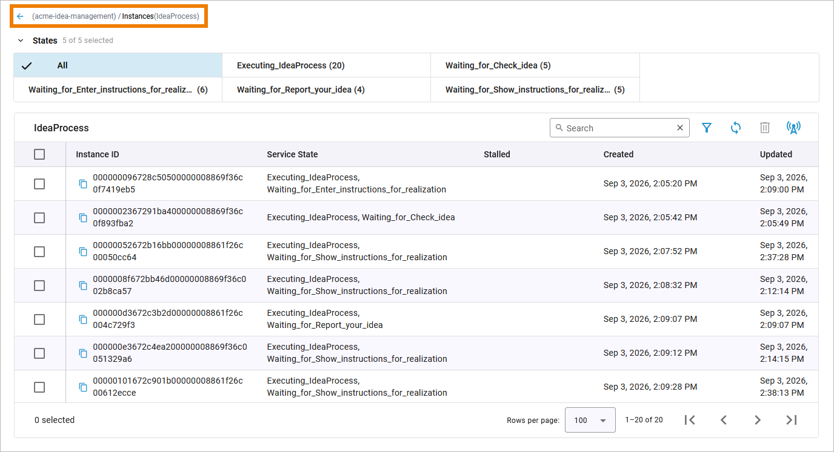Viewport: 834px width, 452px height.
Task: Tick checkbox for instance created 2:09:12 PM
Action: click(x=39, y=353)
